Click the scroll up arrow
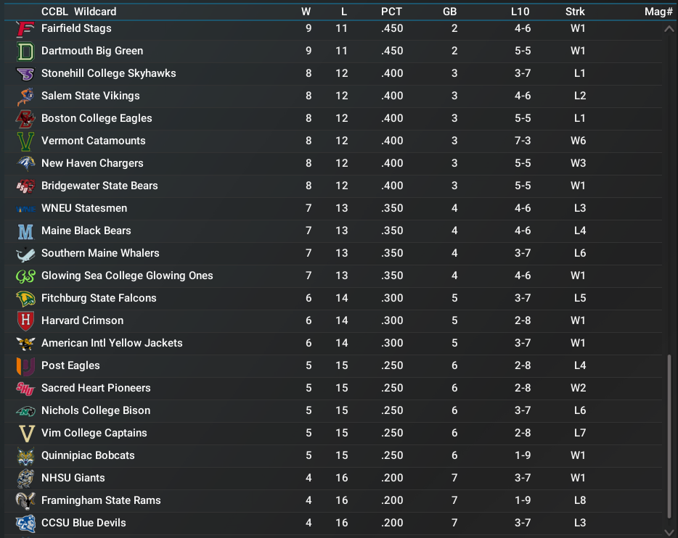The width and height of the screenshot is (678, 538). (669, 29)
